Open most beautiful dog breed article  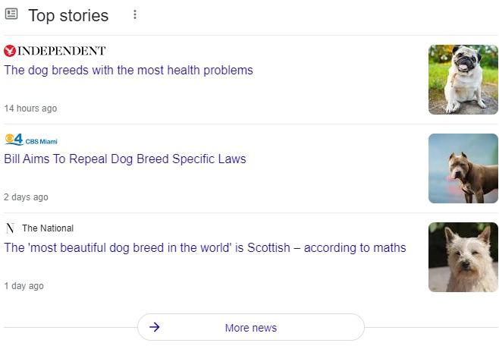(x=205, y=248)
